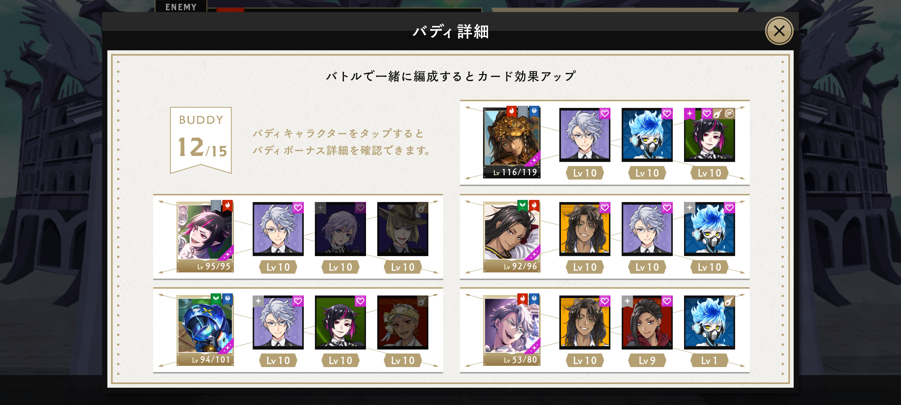This screenshot has width=901, height=405.
Task: Select the turban-wearing buddy on red background
Action: (x=403, y=322)
